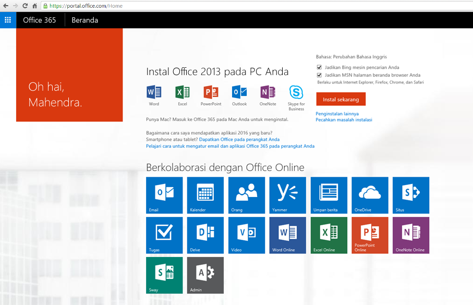Click the Skype for Business icon
473x305 pixels.
[x=296, y=92]
